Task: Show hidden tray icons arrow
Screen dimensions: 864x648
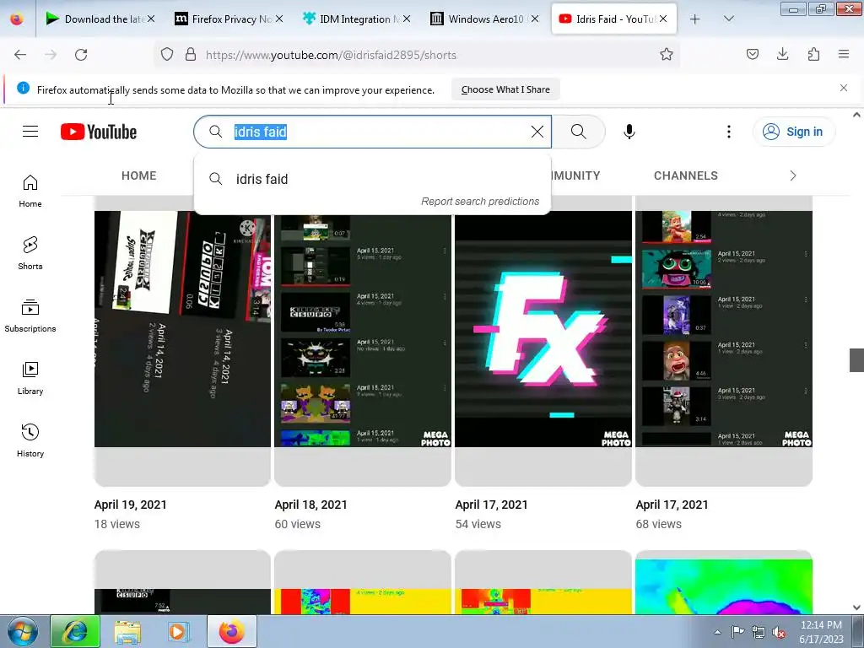Action: [717, 632]
